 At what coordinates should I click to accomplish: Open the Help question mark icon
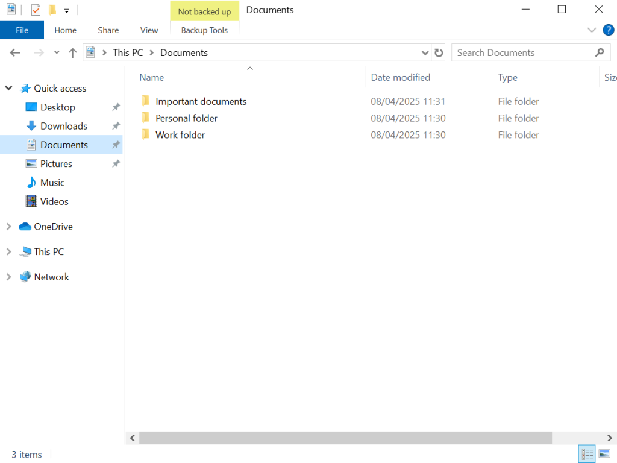click(x=608, y=30)
